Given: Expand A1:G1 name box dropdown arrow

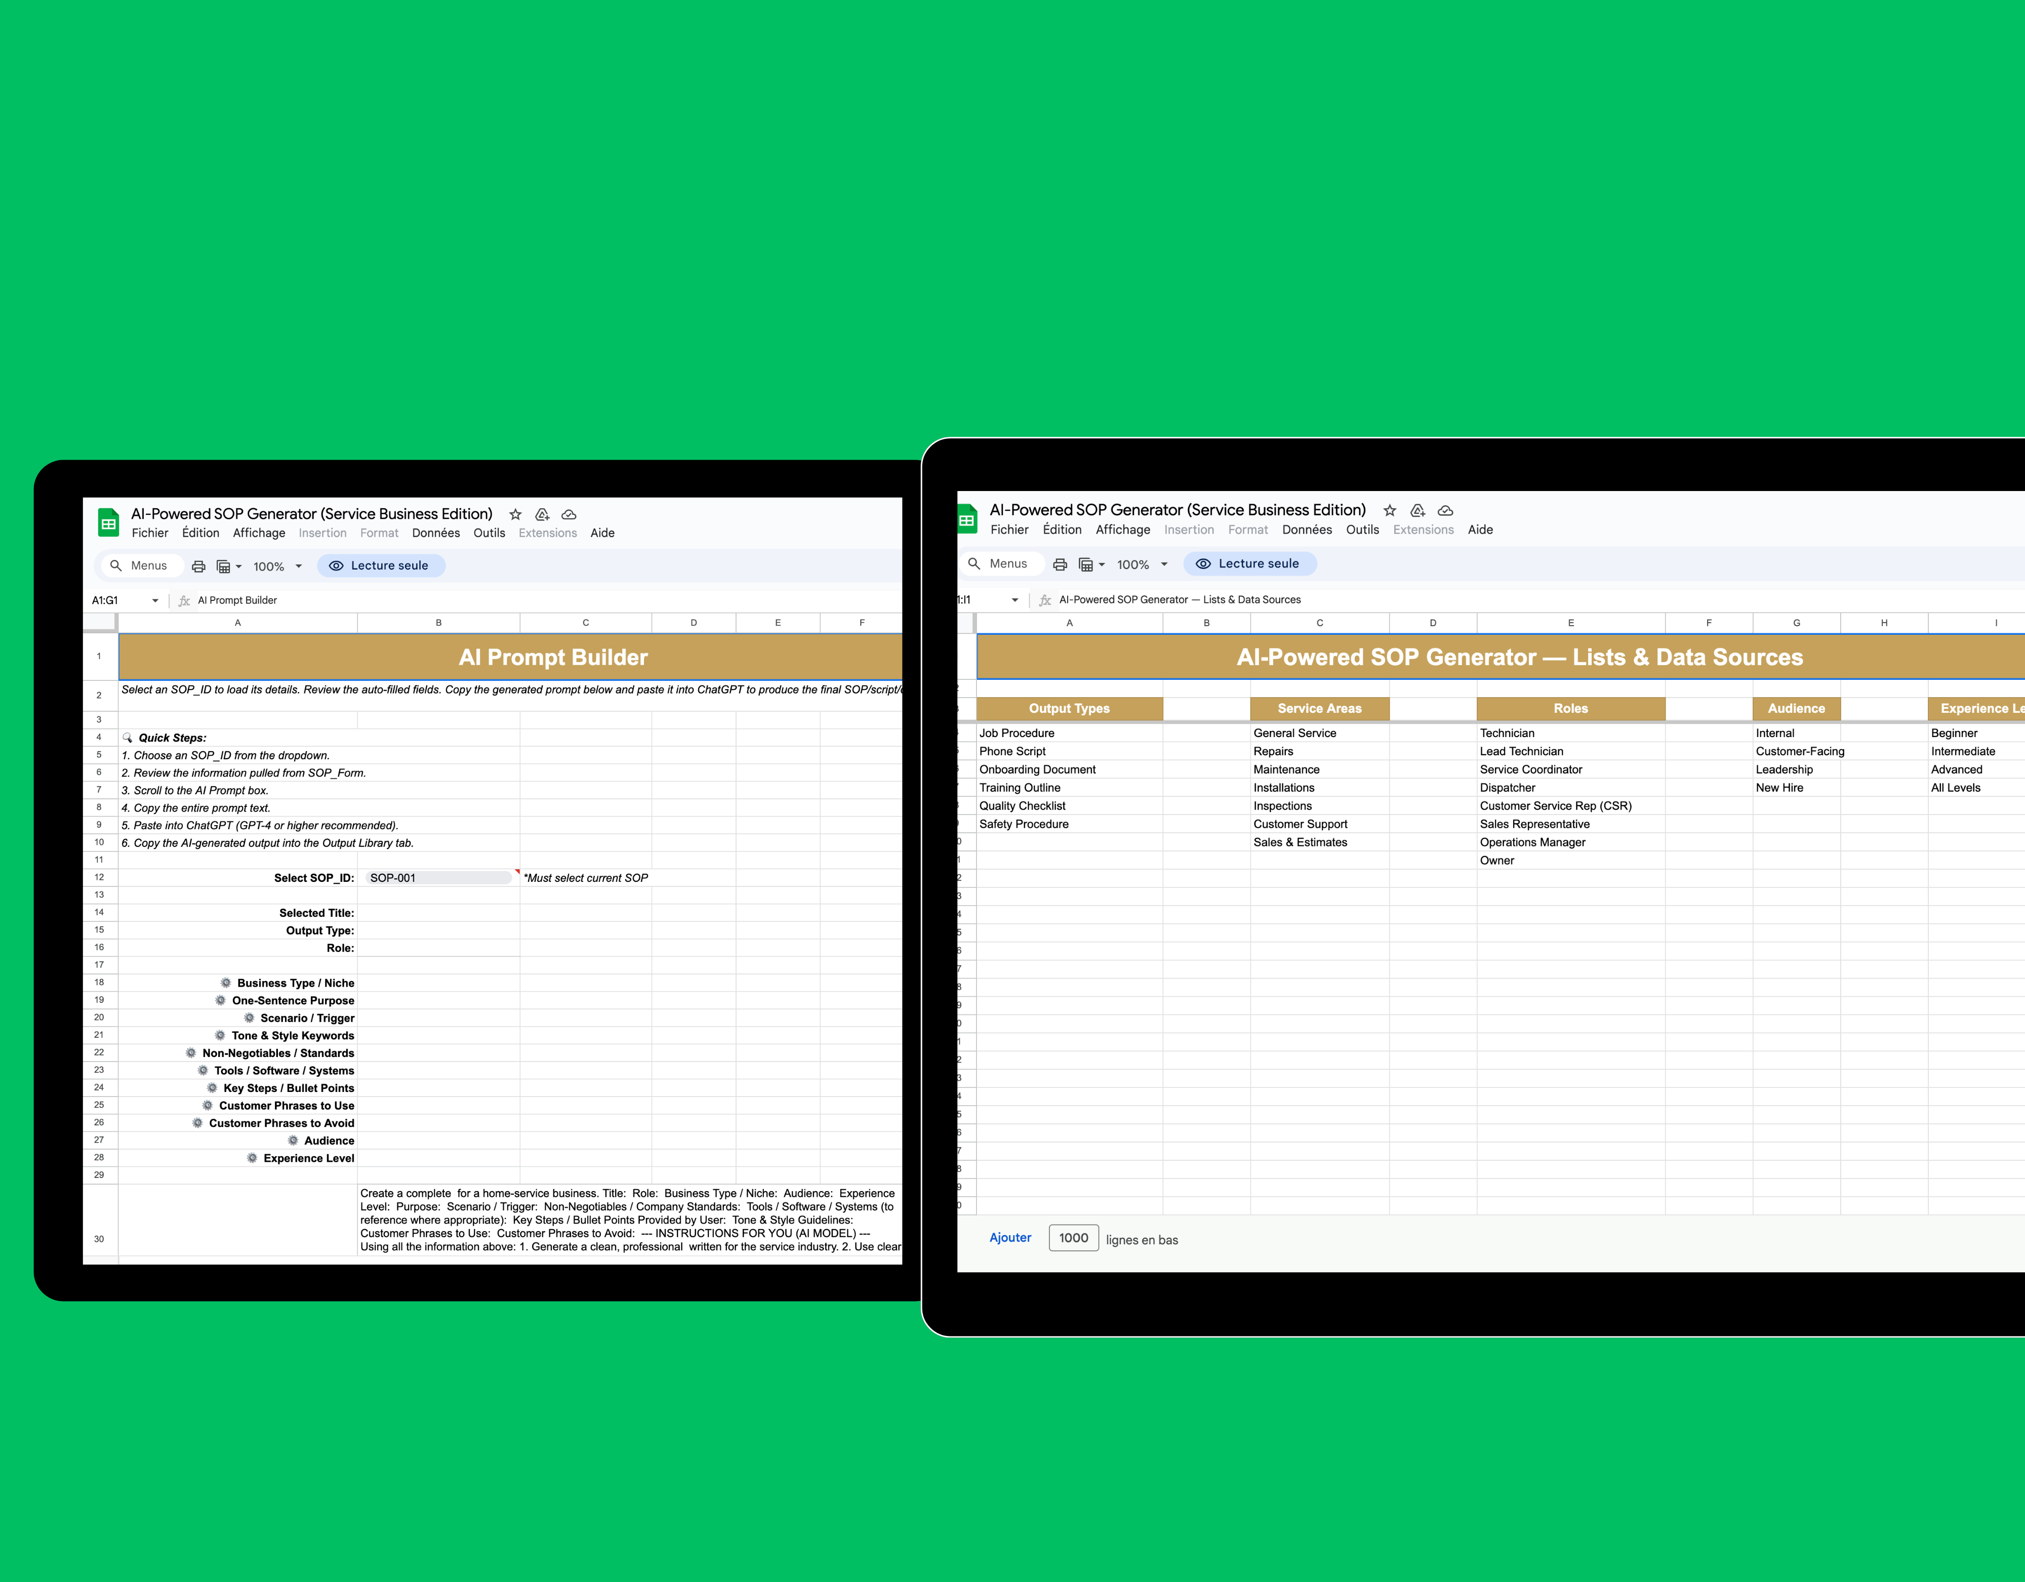Looking at the screenshot, I should 155,601.
